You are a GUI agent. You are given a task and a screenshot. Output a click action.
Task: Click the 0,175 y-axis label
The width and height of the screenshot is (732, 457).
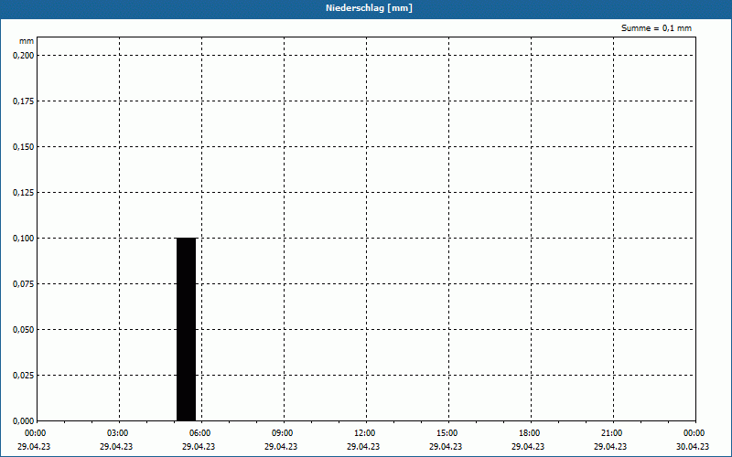click(x=24, y=101)
